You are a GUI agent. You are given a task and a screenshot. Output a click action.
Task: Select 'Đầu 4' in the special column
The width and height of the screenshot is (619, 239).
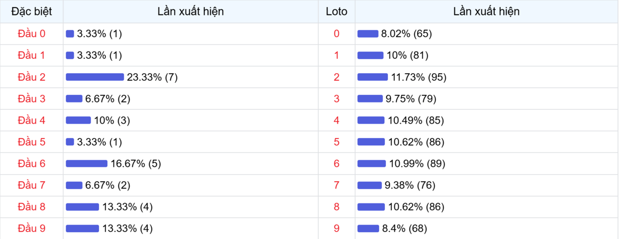(31, 121)
